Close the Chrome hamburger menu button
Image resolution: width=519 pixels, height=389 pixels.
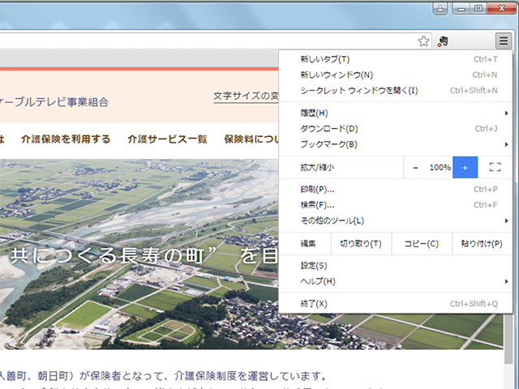click(504, 41)
